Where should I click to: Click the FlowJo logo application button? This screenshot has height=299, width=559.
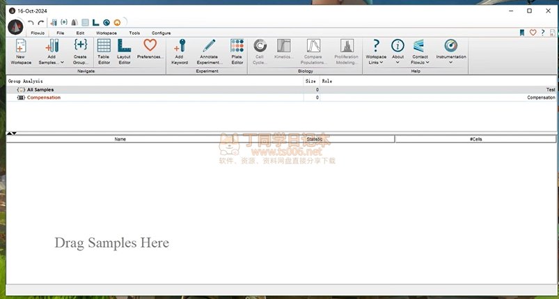(16, 27)
